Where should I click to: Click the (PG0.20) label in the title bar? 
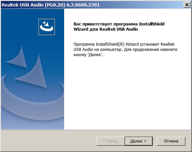(55, 5)
